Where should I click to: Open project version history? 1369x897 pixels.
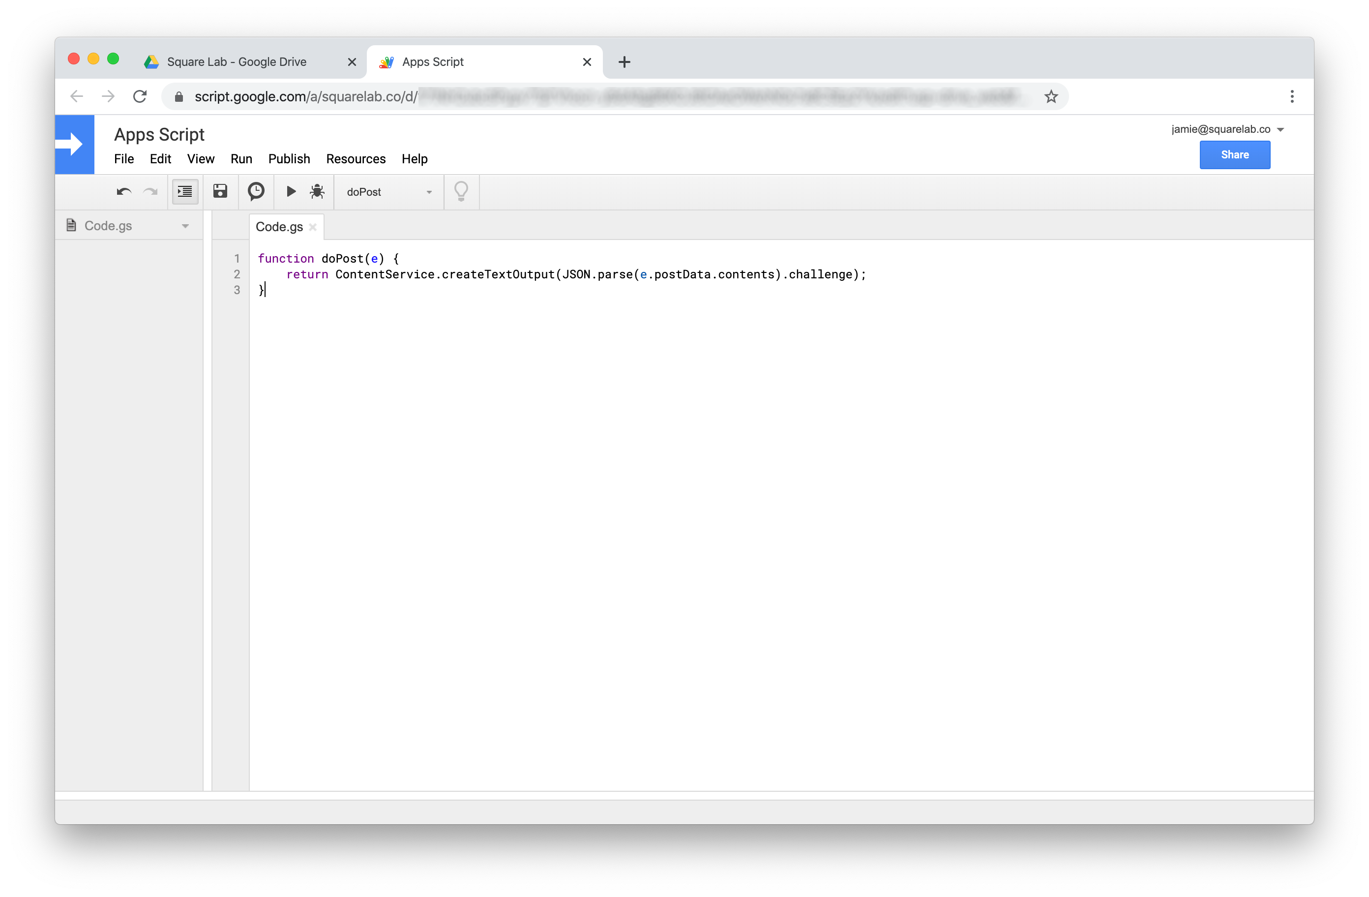pos(255,192)
